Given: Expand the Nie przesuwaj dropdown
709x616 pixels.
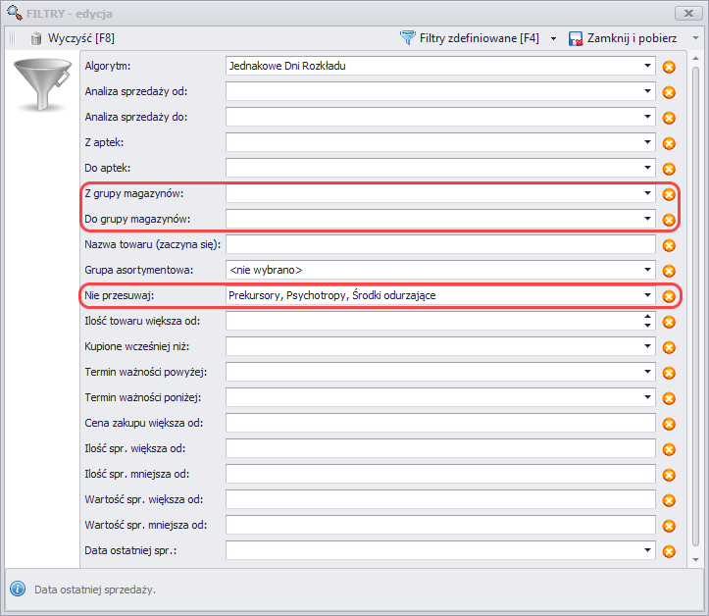Looking at the screenshot, I should 647,295.
